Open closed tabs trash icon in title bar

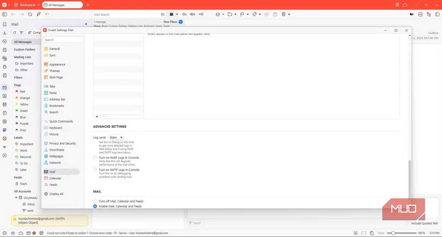click(x=397, y=5)
